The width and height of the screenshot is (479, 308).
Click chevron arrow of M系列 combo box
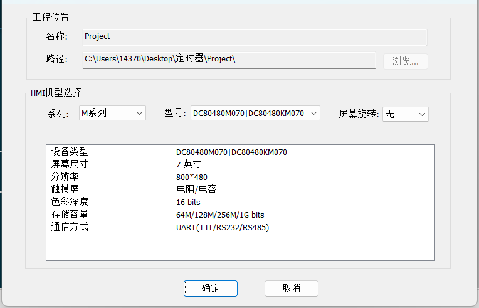coord(139,114)
